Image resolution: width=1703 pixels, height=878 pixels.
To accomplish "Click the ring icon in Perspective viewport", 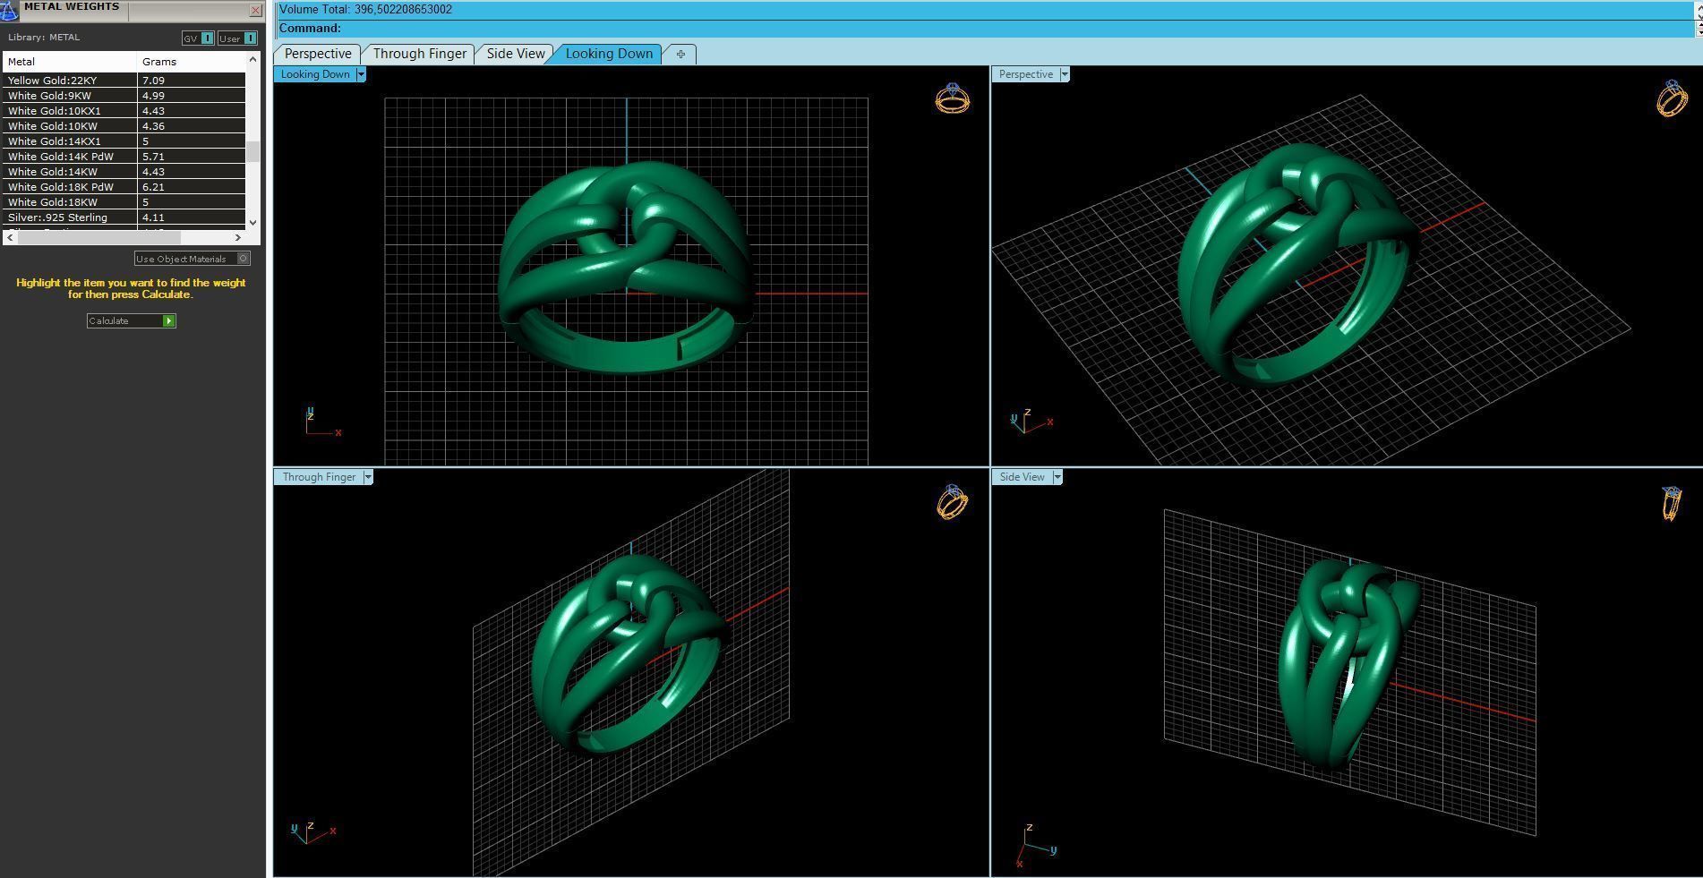I will click(x=1672, y=98).
